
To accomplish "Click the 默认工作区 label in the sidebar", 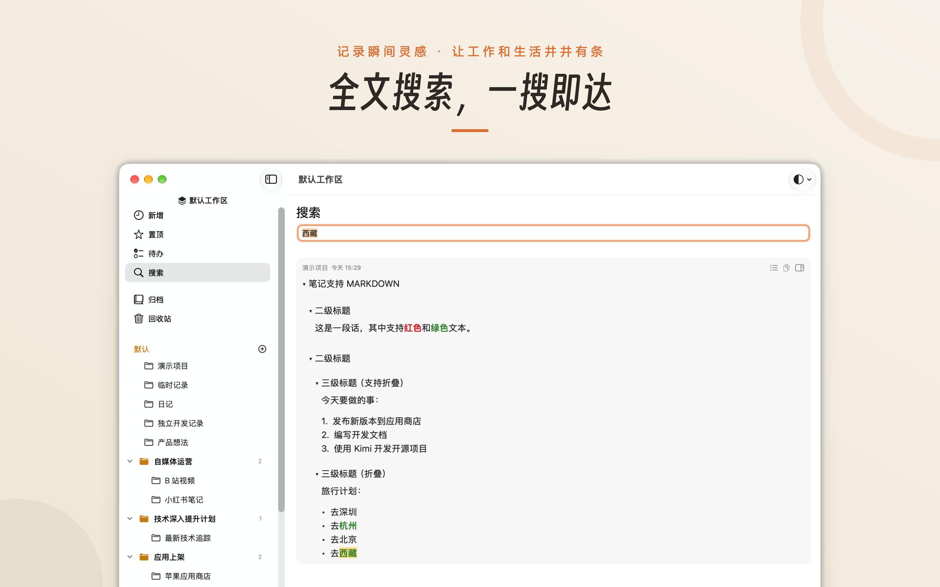I will [x=208, y=200].
